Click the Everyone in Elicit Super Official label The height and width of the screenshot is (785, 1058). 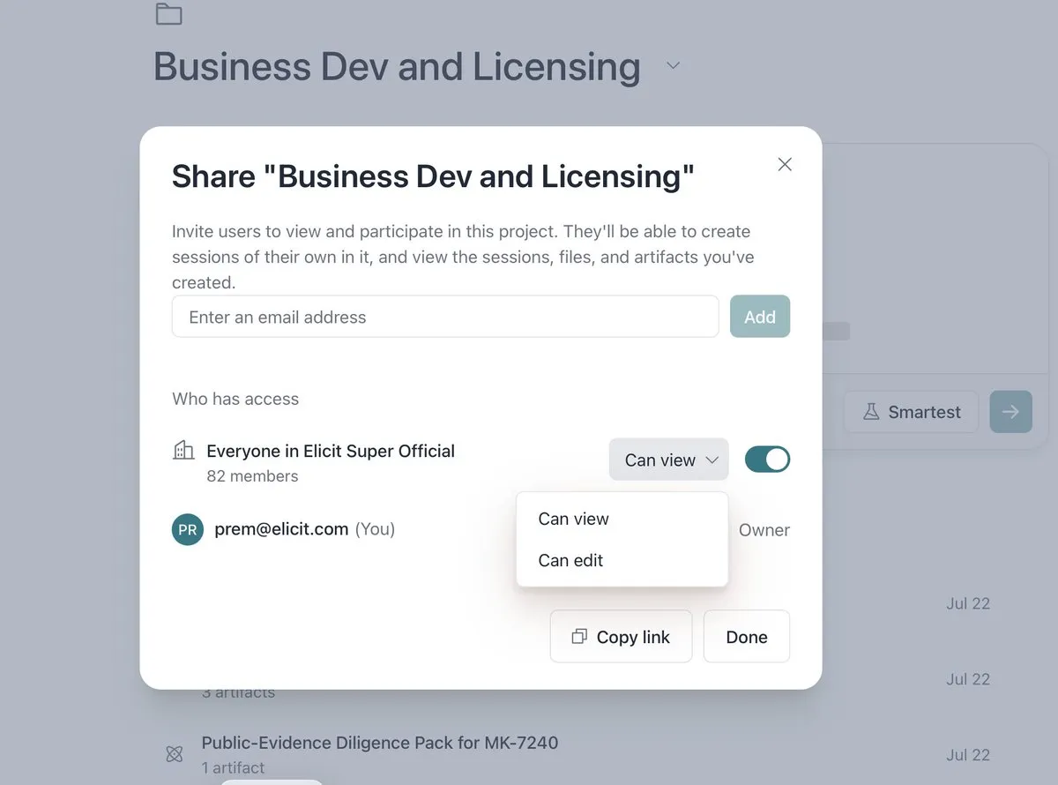331,451
